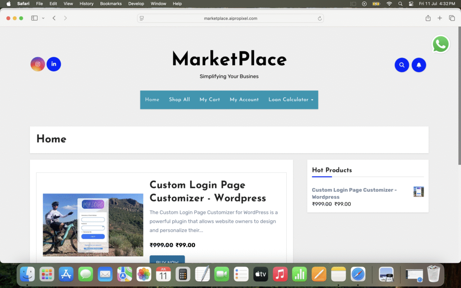461x288 pixels.
Task: Open the battery status dropdown
Action: [x=376, y=4]
